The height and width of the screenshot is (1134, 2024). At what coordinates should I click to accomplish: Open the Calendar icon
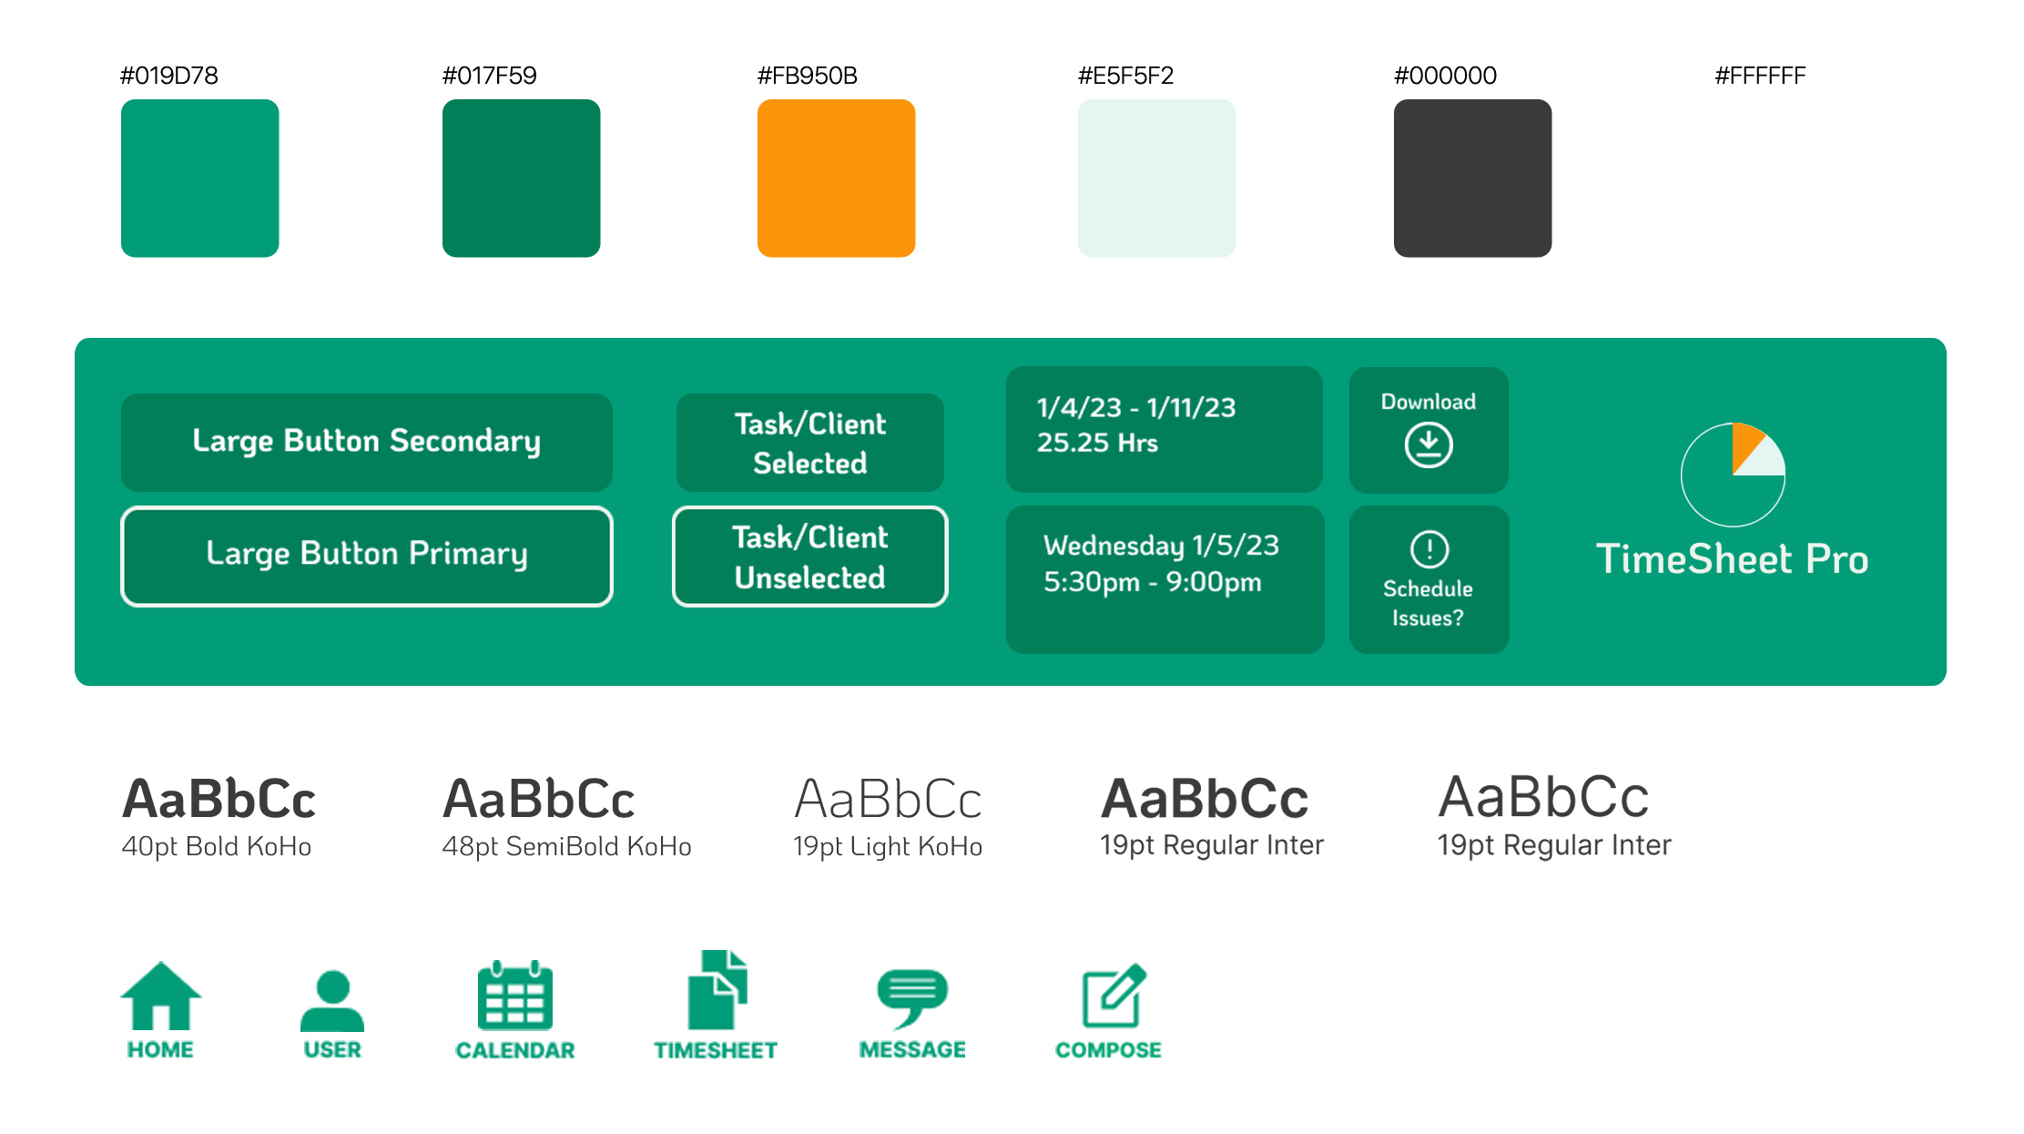(515, 995)
